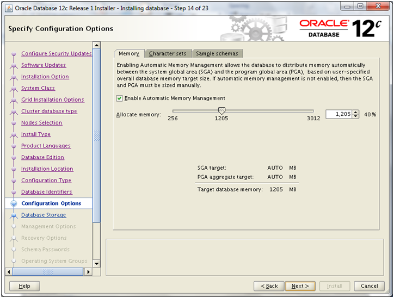Click the 3012 maximum slider label
Screen dimensions: 394x298
[313, 118]
